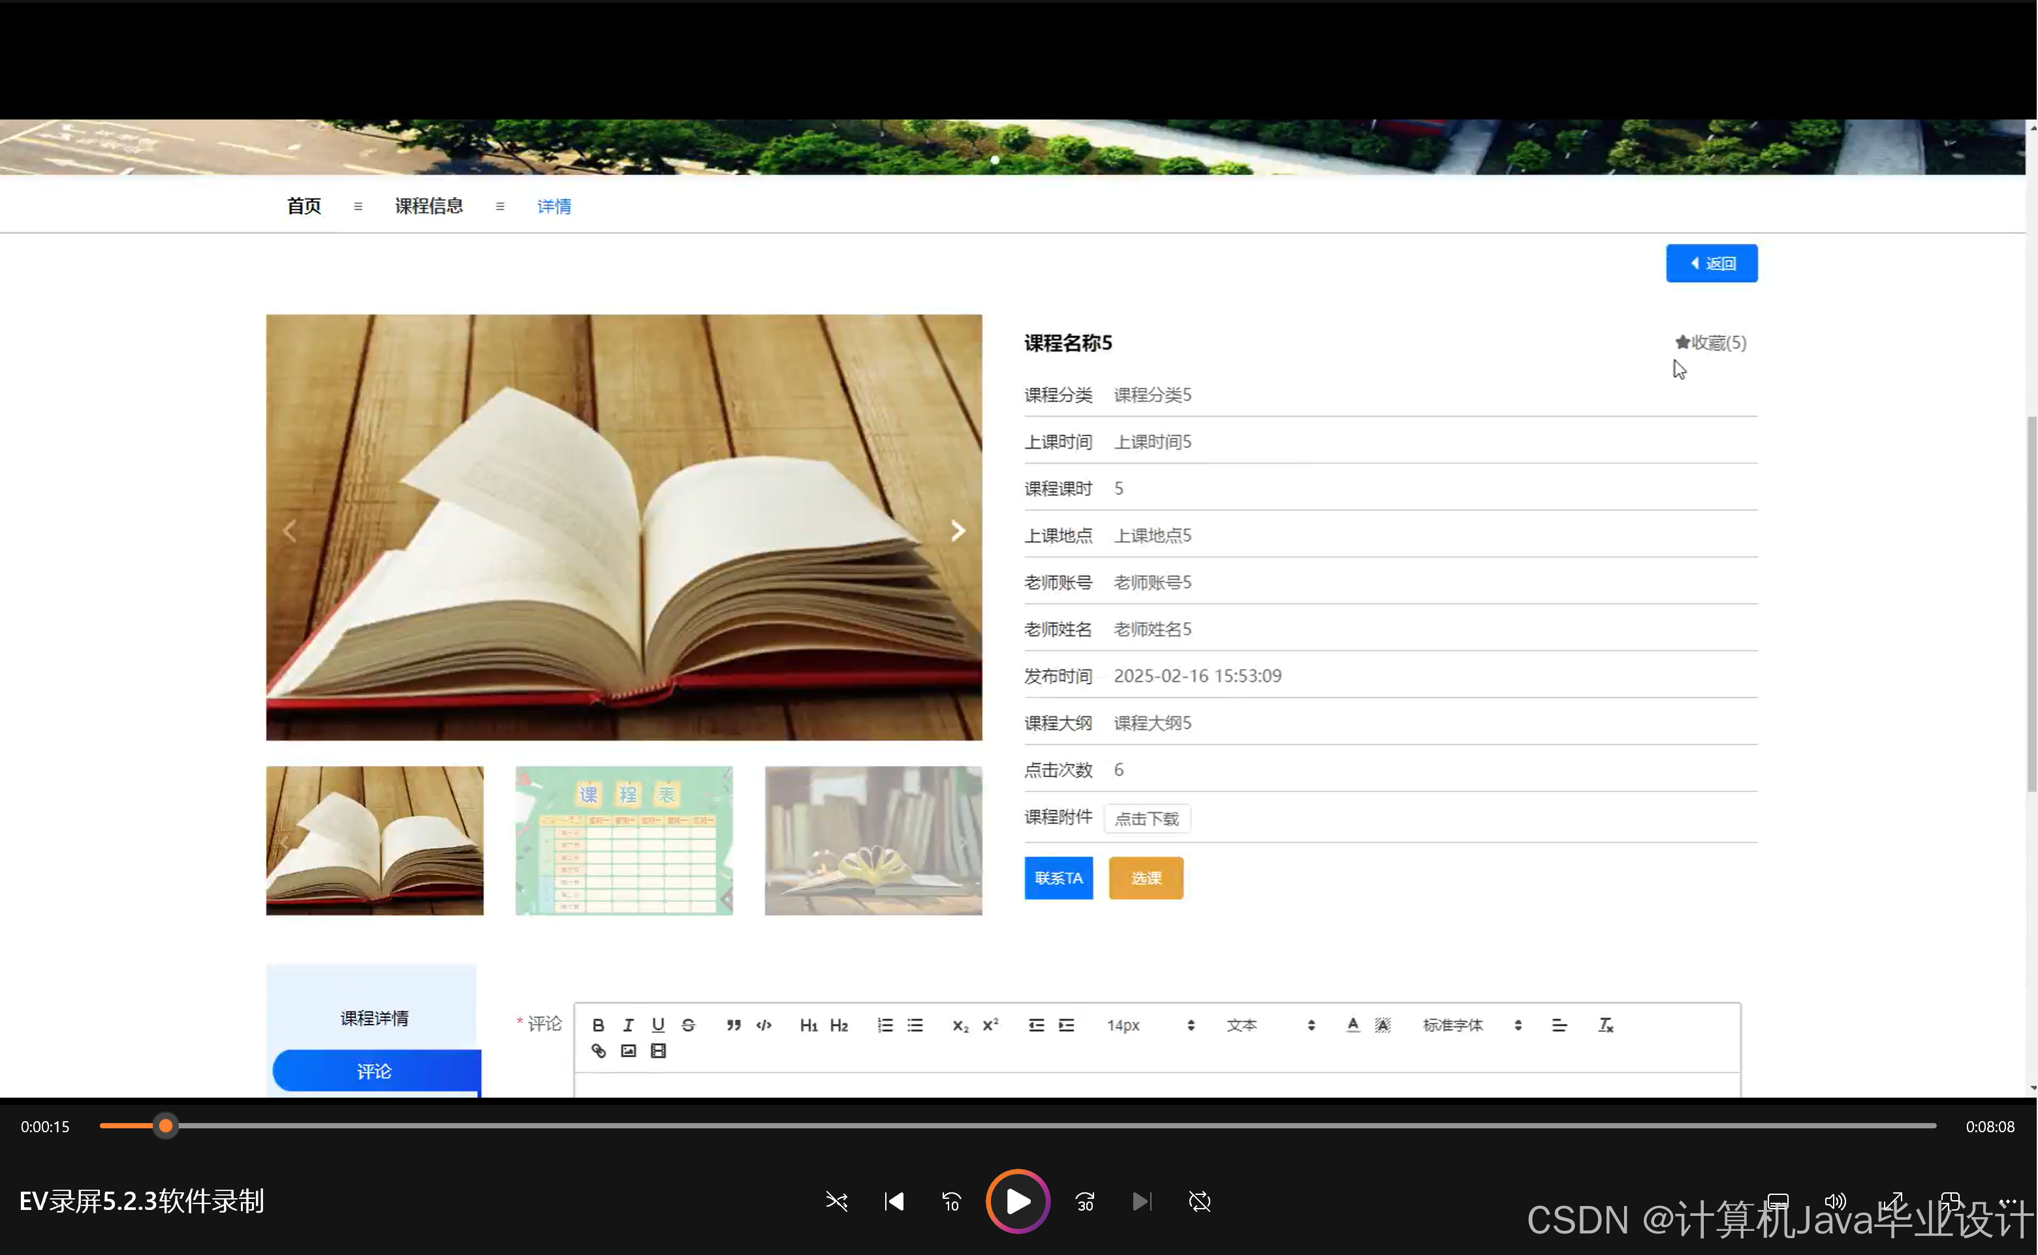
Task: Toggle shuffle in the video player
Action: point(836,1201)
